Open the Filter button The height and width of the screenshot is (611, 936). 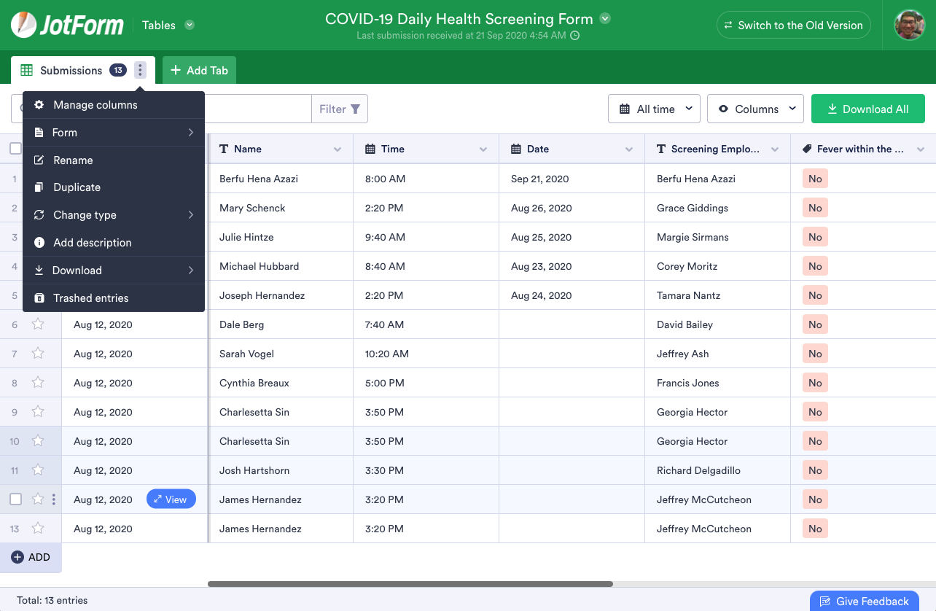pyautogui.click(x=340, y=109)
